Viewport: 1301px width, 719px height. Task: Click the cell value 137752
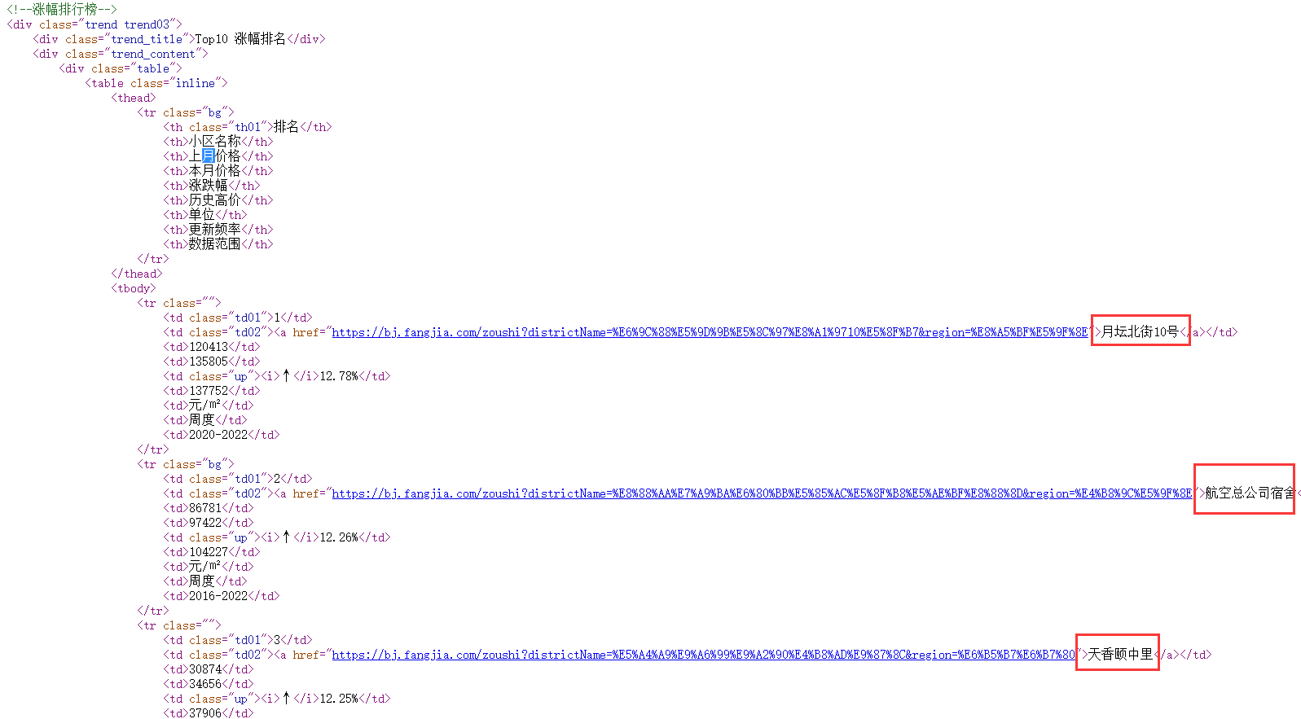pos(209,391)
